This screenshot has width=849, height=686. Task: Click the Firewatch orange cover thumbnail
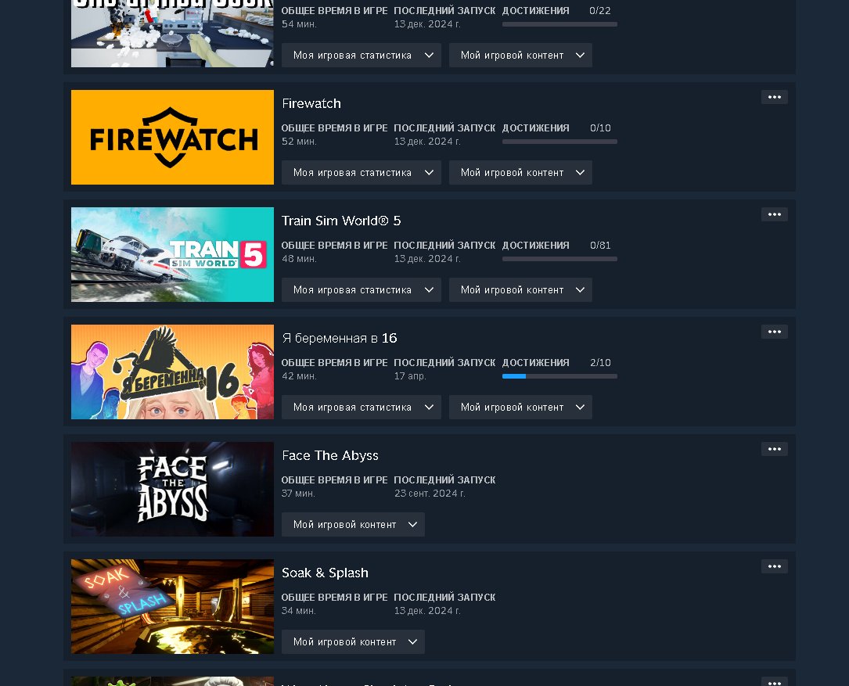[x=172, y=138]
